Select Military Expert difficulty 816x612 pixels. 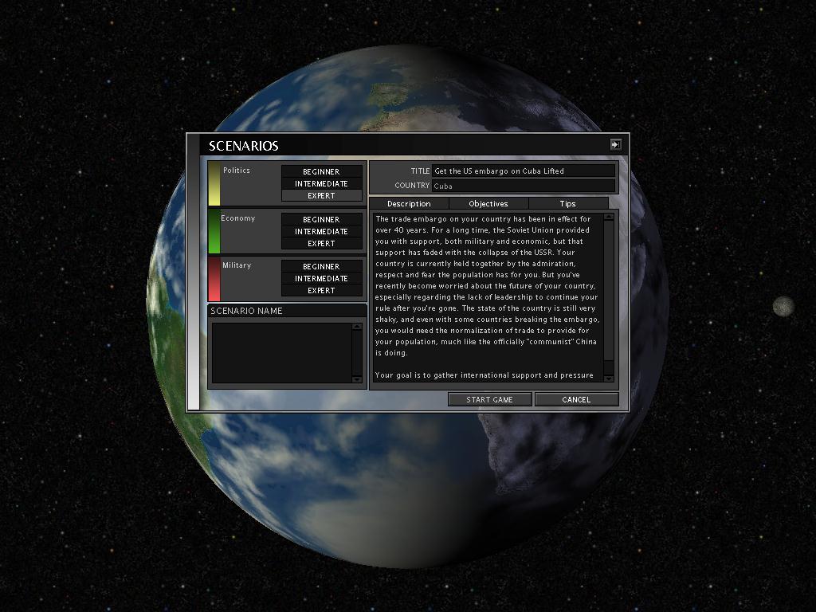pos(322,290)
